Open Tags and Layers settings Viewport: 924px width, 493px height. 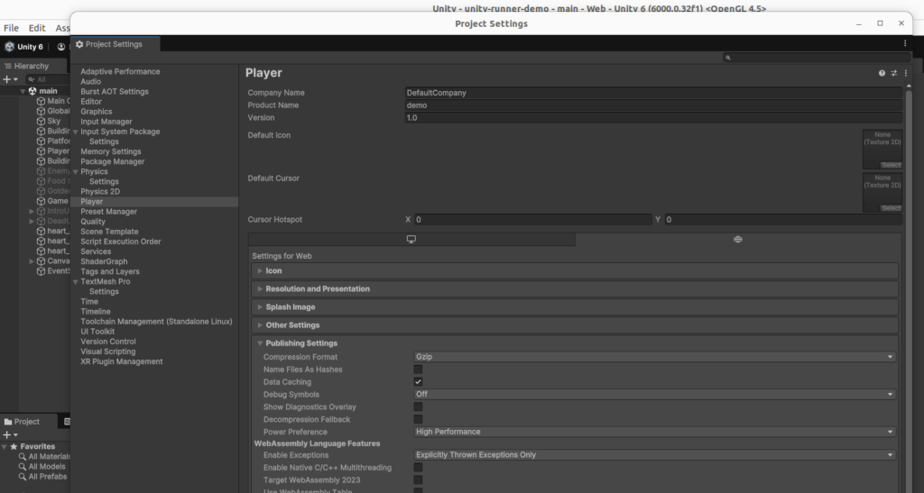109,271
